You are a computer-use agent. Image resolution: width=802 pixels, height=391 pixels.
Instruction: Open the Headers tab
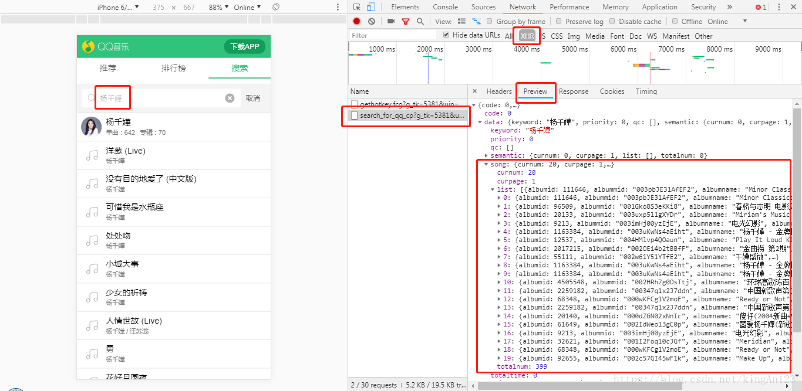pyautogui.click(x=499, y=91)
